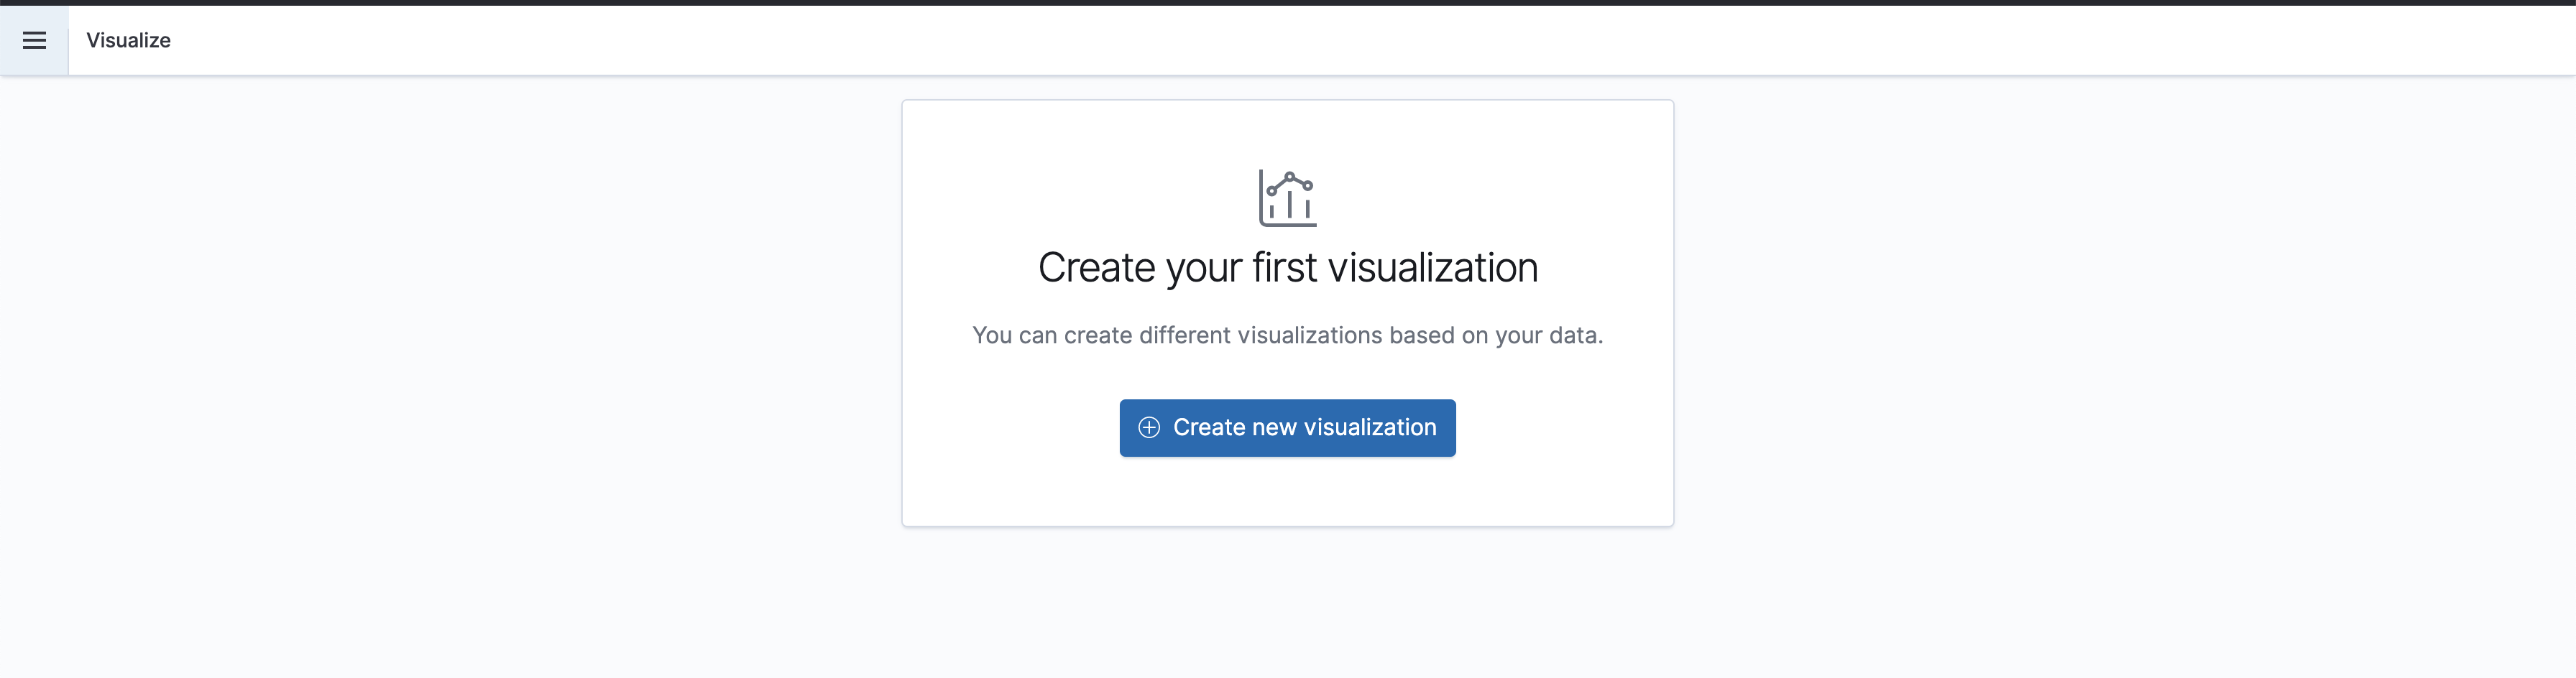Click the Visualize breadcrumb
The height and width of the screenshot is (678, 2576).
point(128,40)
